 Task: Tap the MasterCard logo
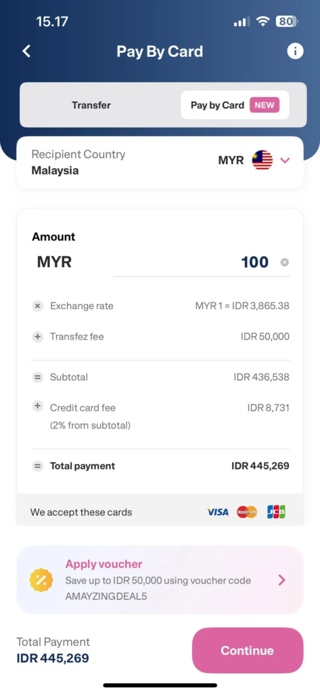coord(247,512)
